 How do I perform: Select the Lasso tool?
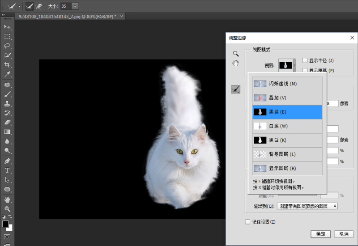pyautogui.click(x=7, y=46)
